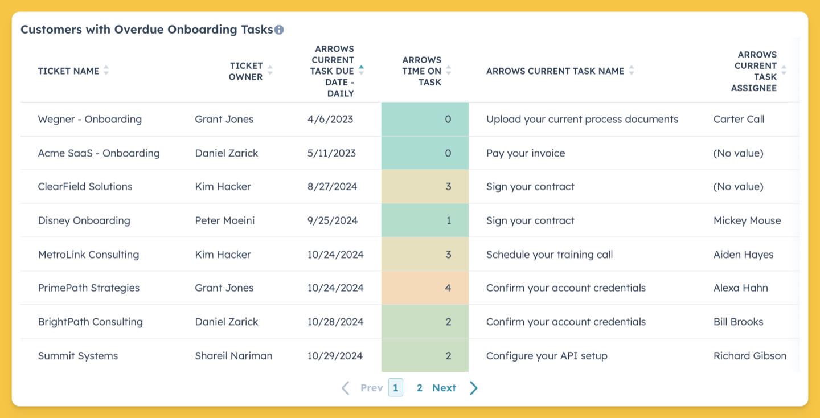Viewport: 820px width, 418px height.
Task: Click Kim Hacker in ClearField Solutions row
Action: (223, 187)
